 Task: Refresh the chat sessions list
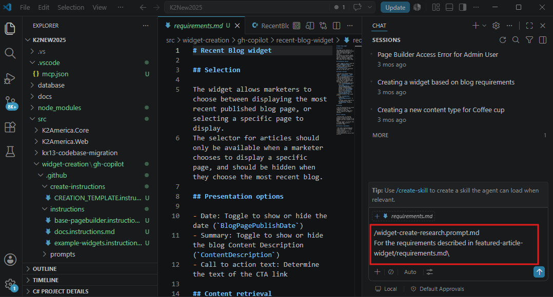pyautogui.click(x=503, y=40)
